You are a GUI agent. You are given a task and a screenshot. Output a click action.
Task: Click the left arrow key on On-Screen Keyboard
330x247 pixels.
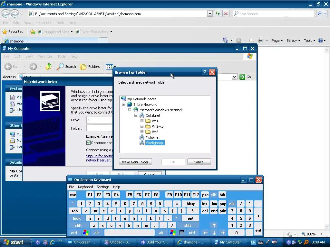pos(205,233)
